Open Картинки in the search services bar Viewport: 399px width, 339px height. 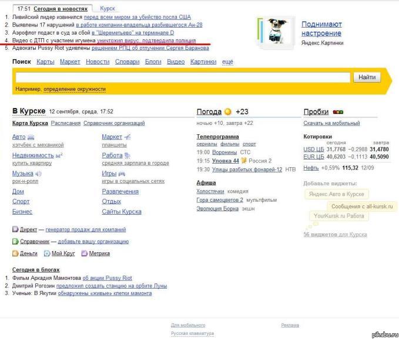click(203, 62)
